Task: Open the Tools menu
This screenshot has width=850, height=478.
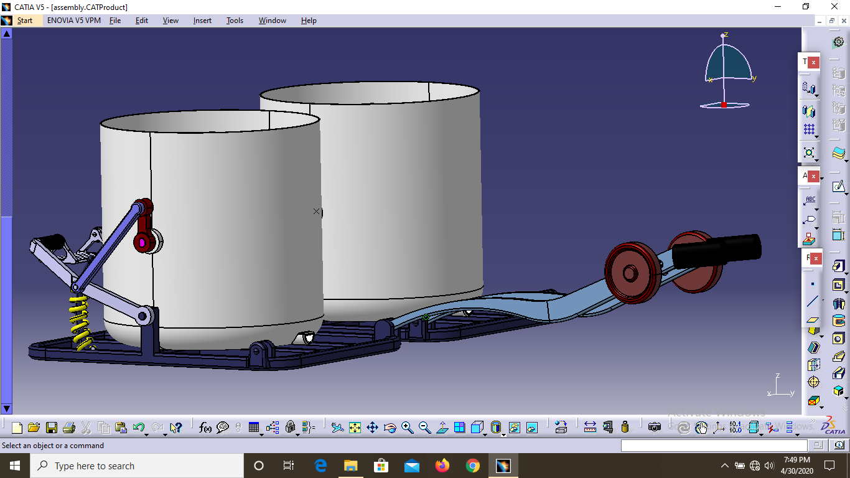Action: [235, 21]
